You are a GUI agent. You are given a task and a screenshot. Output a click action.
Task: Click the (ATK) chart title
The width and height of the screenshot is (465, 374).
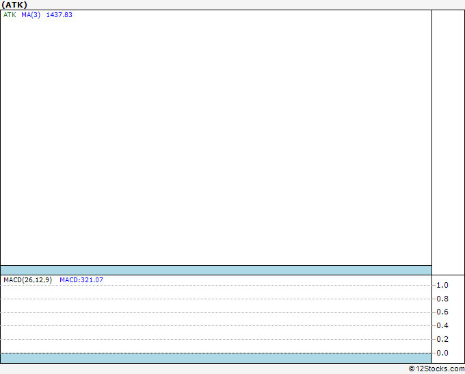point(14,5)
